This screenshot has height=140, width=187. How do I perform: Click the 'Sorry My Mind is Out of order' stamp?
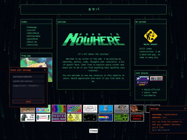click(74, 118)
